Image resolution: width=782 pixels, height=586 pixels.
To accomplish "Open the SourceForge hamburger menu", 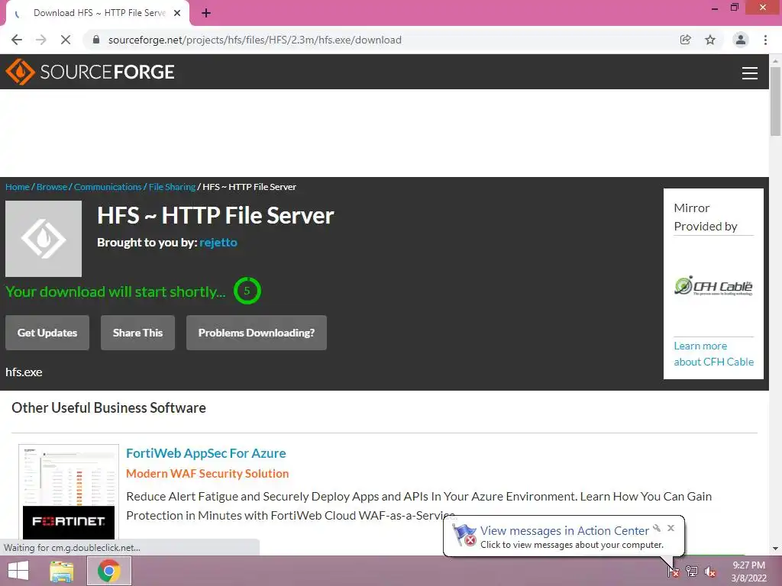I will (750, 73).
